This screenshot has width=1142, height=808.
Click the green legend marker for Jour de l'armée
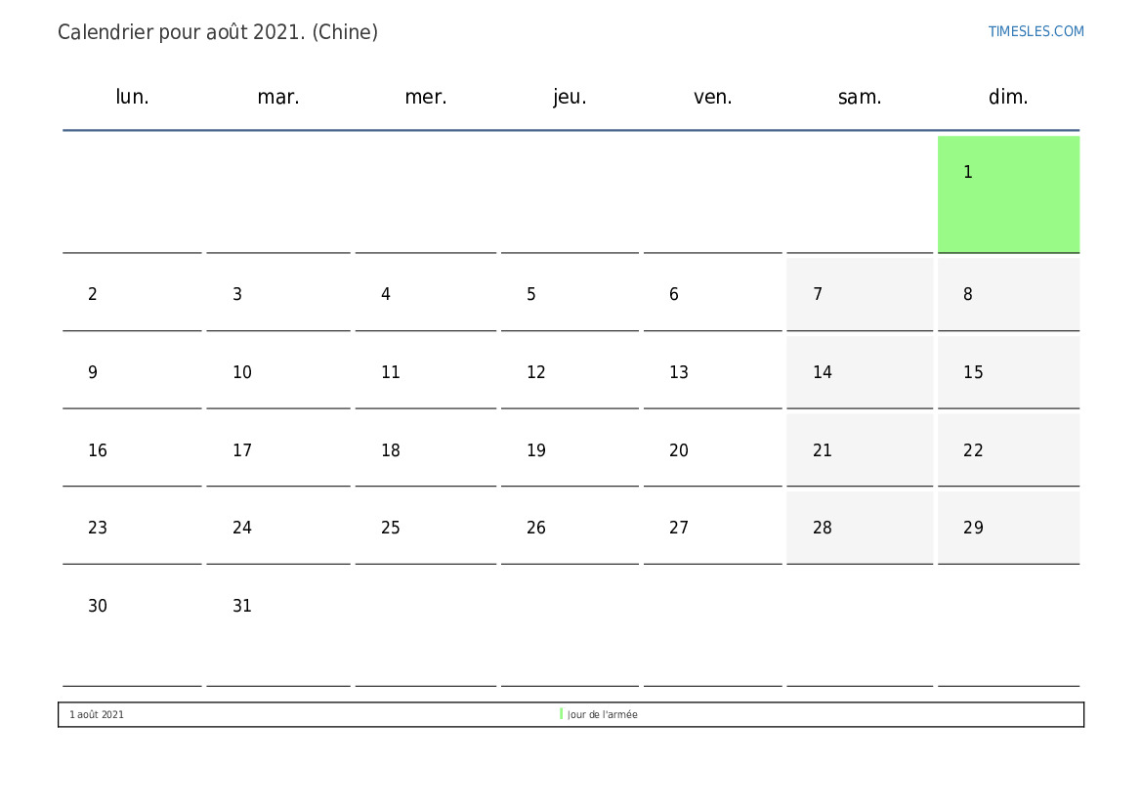(561, 714)
